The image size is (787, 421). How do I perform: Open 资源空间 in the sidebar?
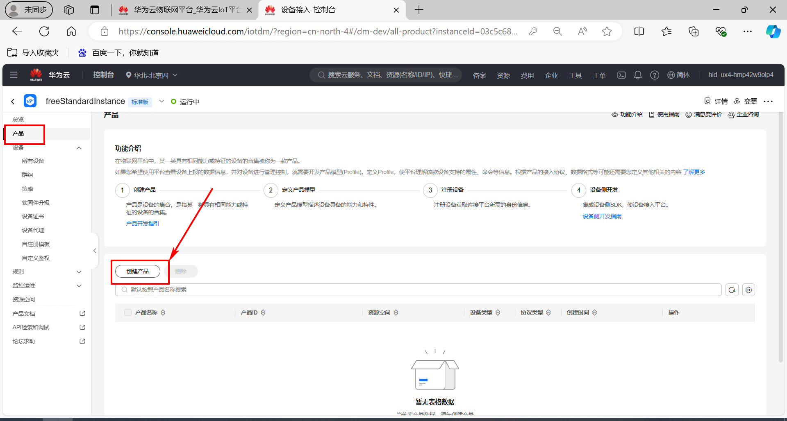point(24,299)
